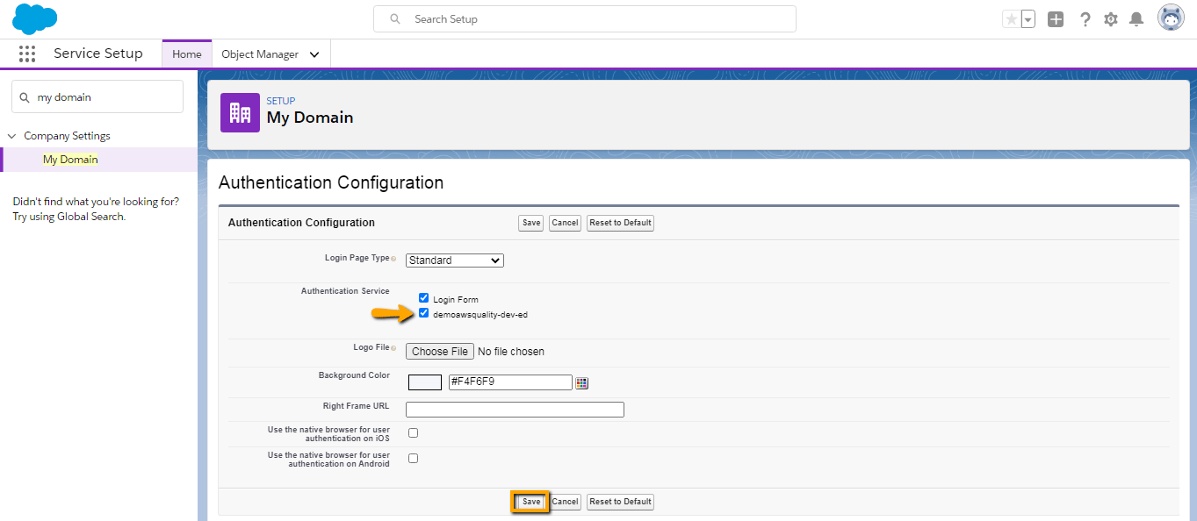Toggle the demoawsquality-dev-ed checkbox
Viewport: 1197px width, 521px height.
[x=424, y=313]
